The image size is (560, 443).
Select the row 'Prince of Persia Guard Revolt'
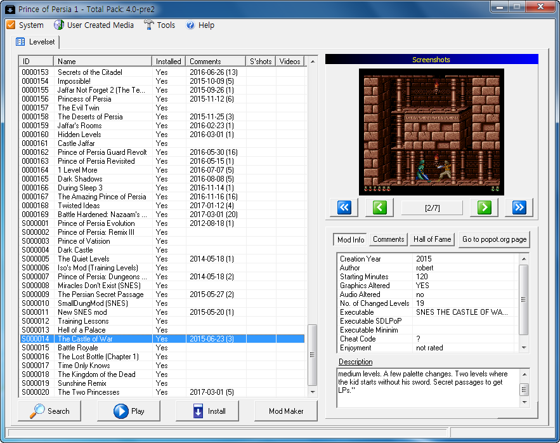tap(162, 152)
